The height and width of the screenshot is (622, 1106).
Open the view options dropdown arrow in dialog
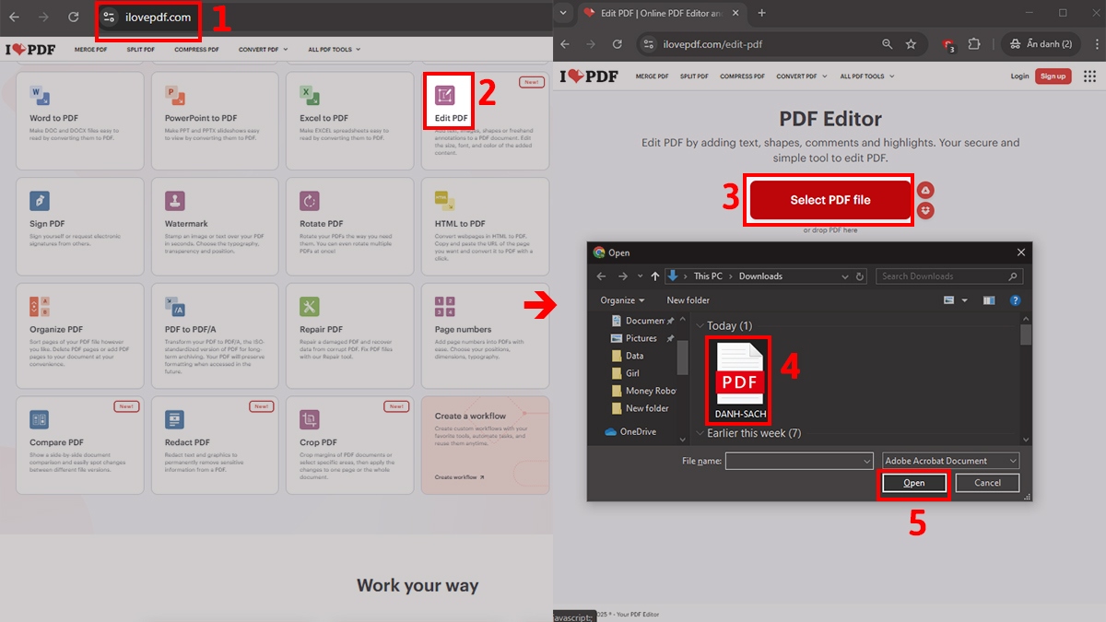[x=964, y=300]
